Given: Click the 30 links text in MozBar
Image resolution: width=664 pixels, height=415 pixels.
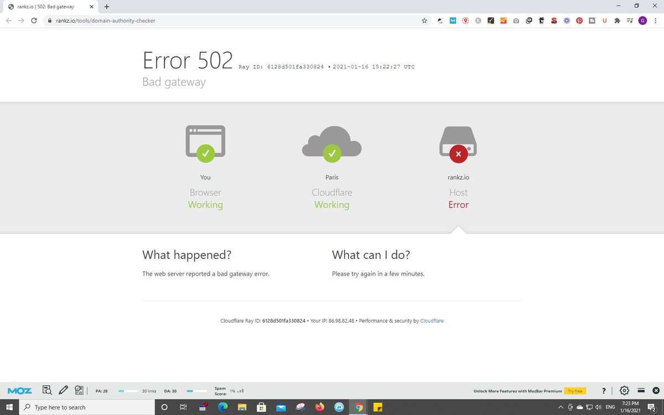Looking at the screenshot, I should tap(149, 391).
